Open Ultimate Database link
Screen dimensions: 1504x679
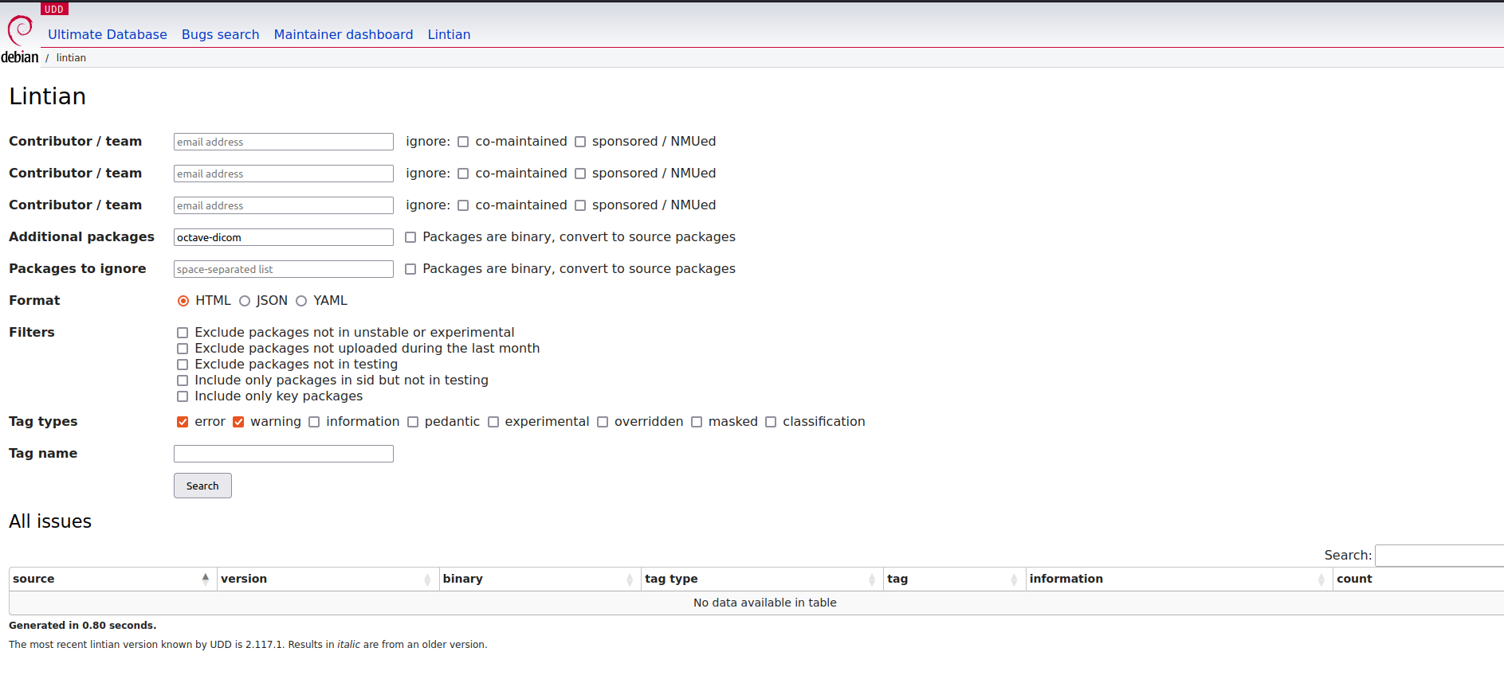pos(108,34)
